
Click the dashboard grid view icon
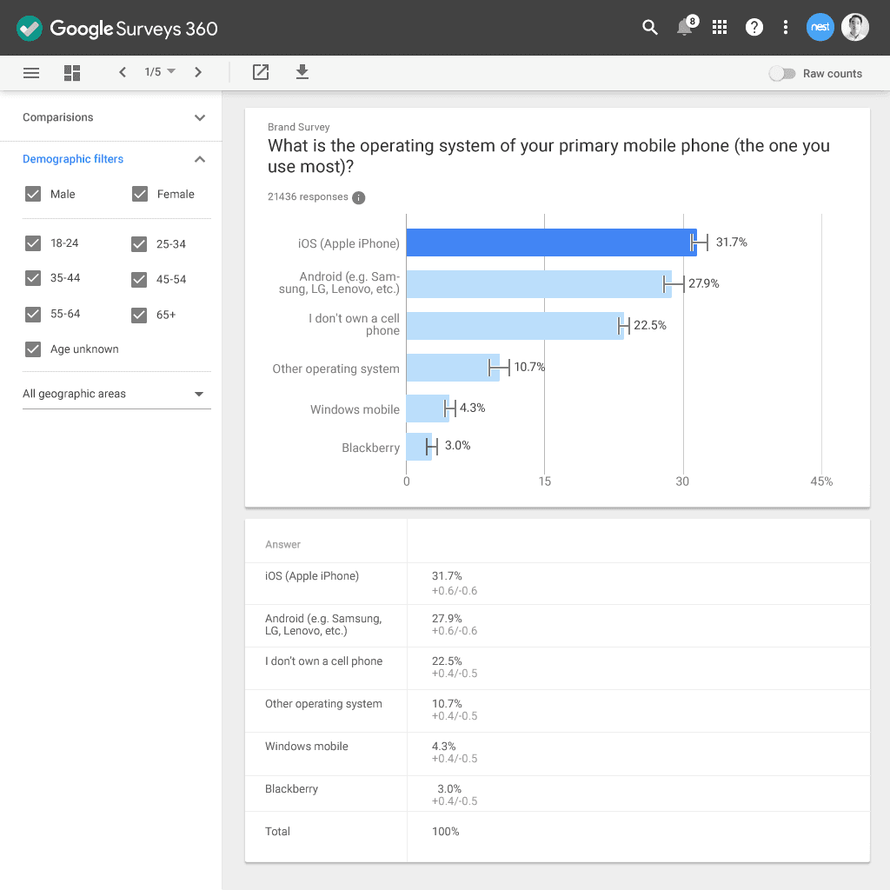coord(72,73)
